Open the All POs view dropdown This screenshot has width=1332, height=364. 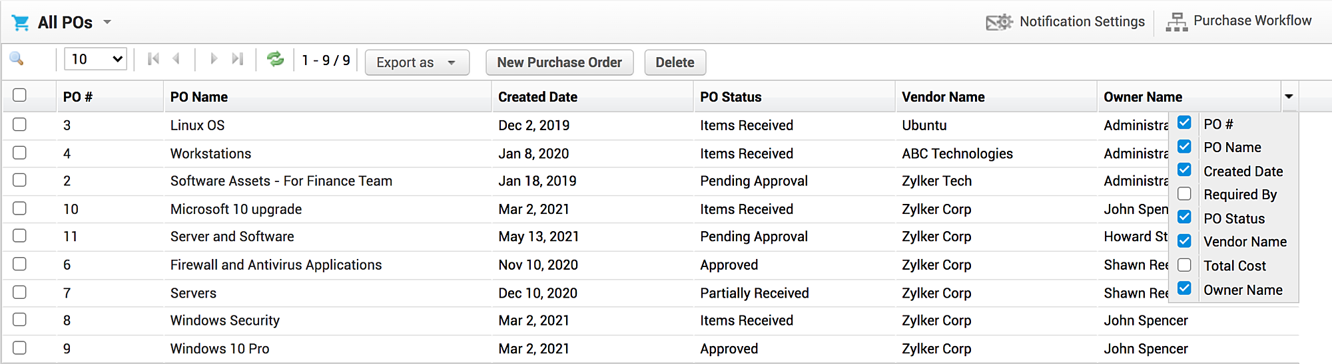[107, 23]
